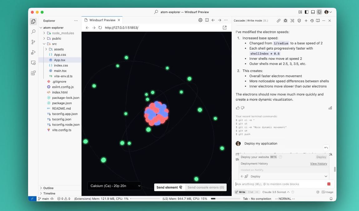Open the notifications bell
Screen dimensions: 359x211
(x=331, y=199)
